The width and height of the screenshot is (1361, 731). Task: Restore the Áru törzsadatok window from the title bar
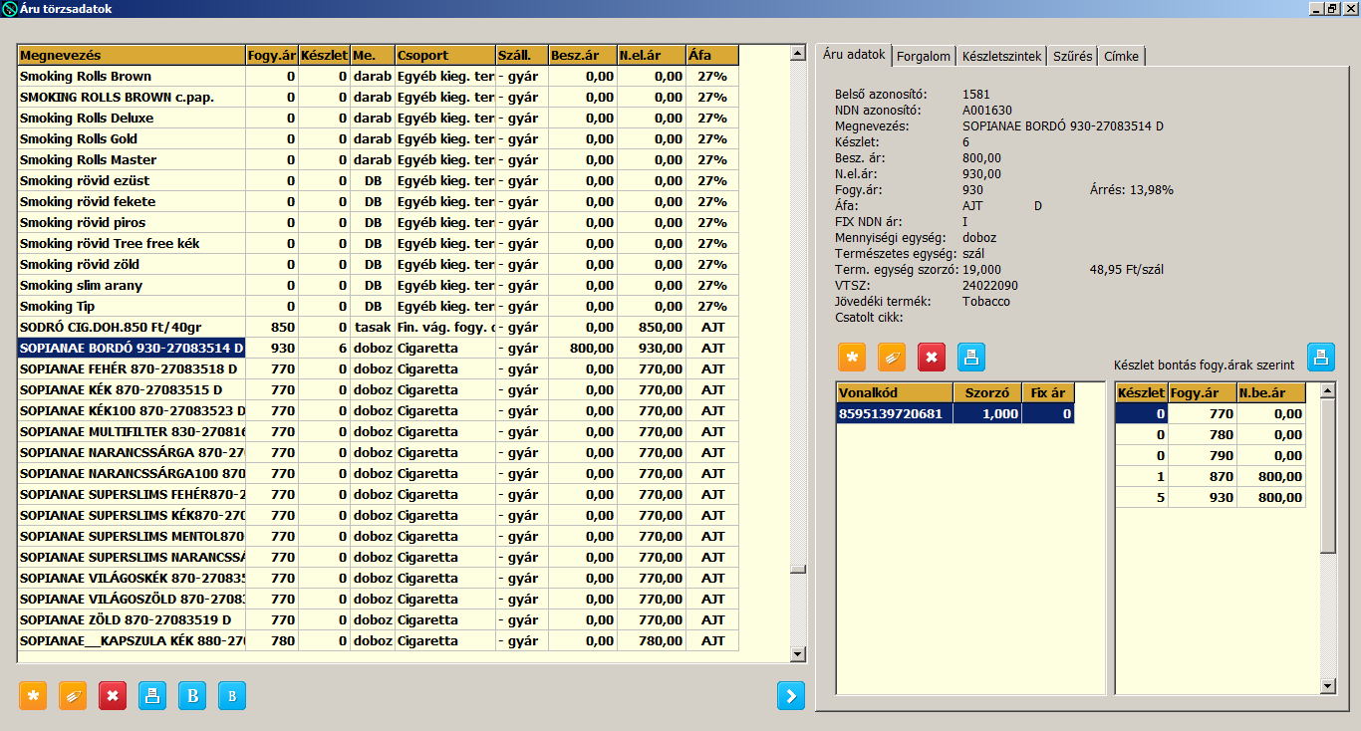(1331, 8)
